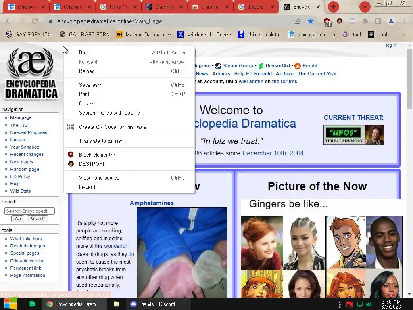Image resolution: width=413 pixels, height=310 pixels.
Task: Open the Chrome profile avatar icon
Action: [x=391, y=21]
